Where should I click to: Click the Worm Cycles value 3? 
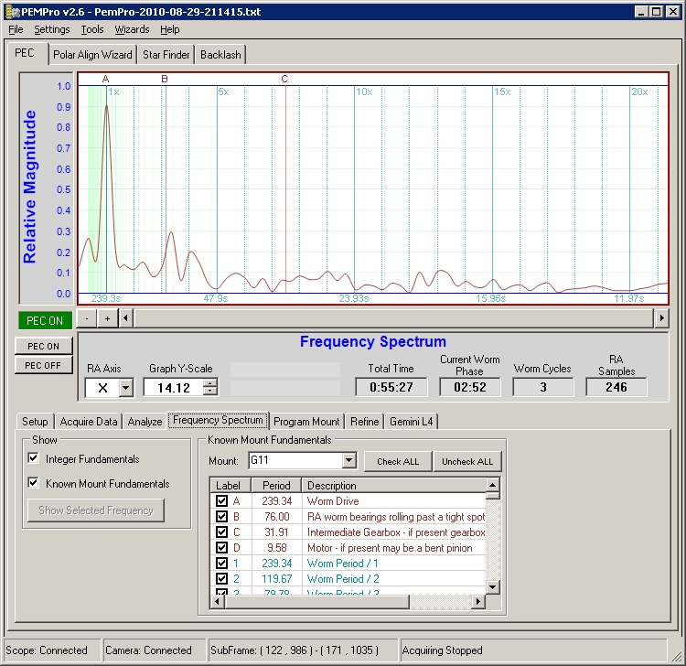pos(543,387)
